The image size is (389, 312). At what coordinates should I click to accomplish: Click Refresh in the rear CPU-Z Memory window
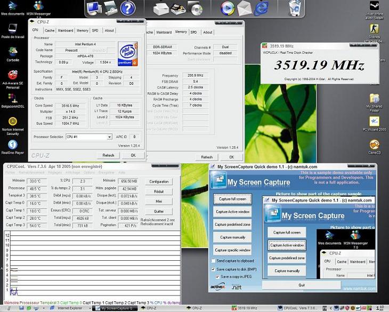point(207,157)
